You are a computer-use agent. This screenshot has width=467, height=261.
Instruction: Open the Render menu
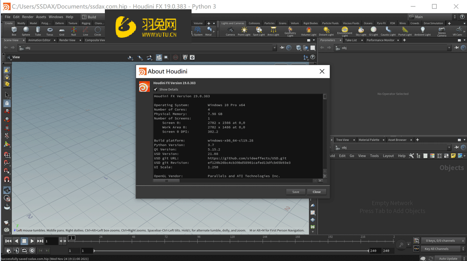pyautogui.click(x=27, y=17)
